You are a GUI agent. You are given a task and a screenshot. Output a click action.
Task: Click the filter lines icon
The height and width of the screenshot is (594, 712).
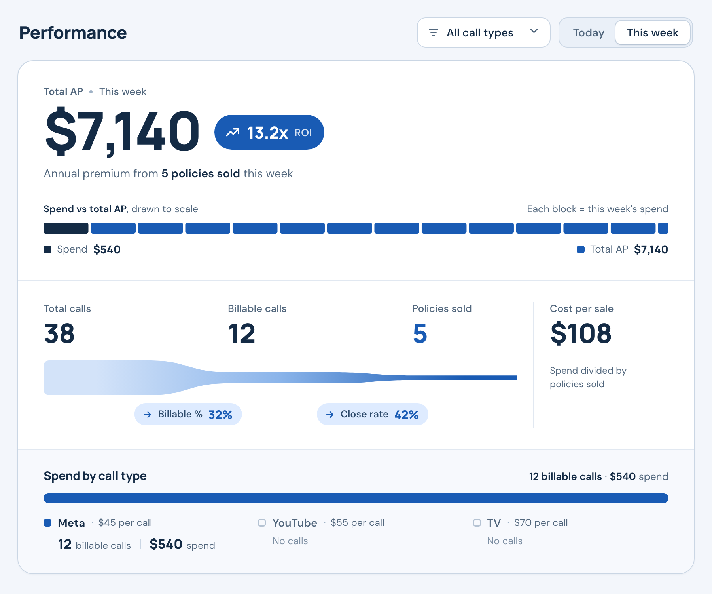point(434,32)
